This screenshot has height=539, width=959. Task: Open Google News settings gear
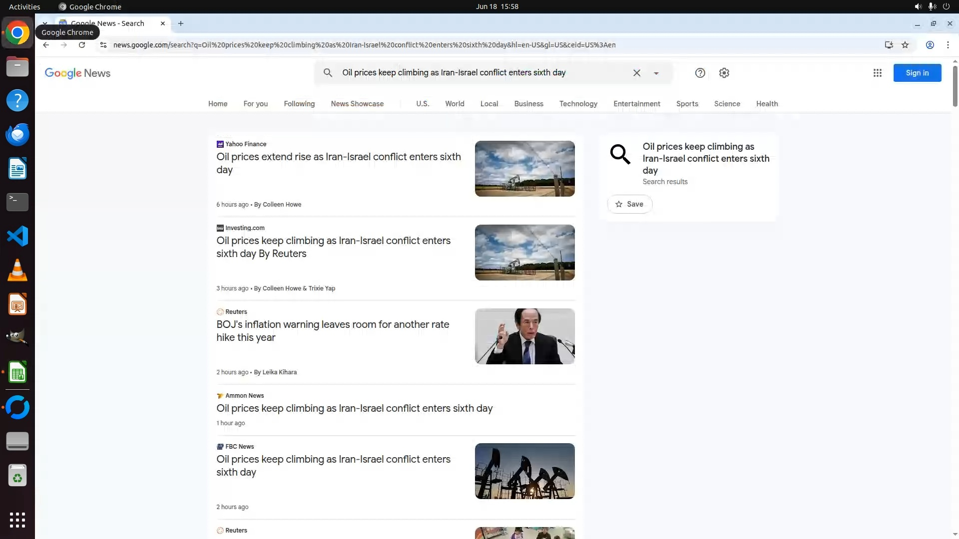click(724, 73)
